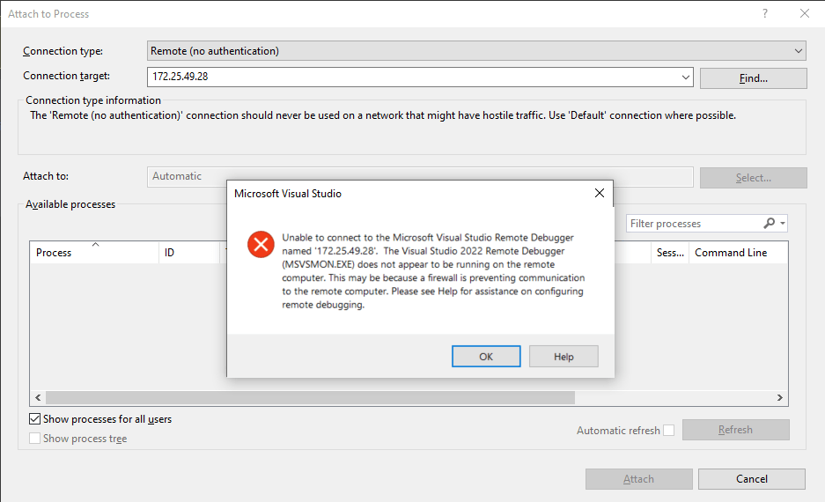Click scrollbar right arrow in process list

click(780, 398)
